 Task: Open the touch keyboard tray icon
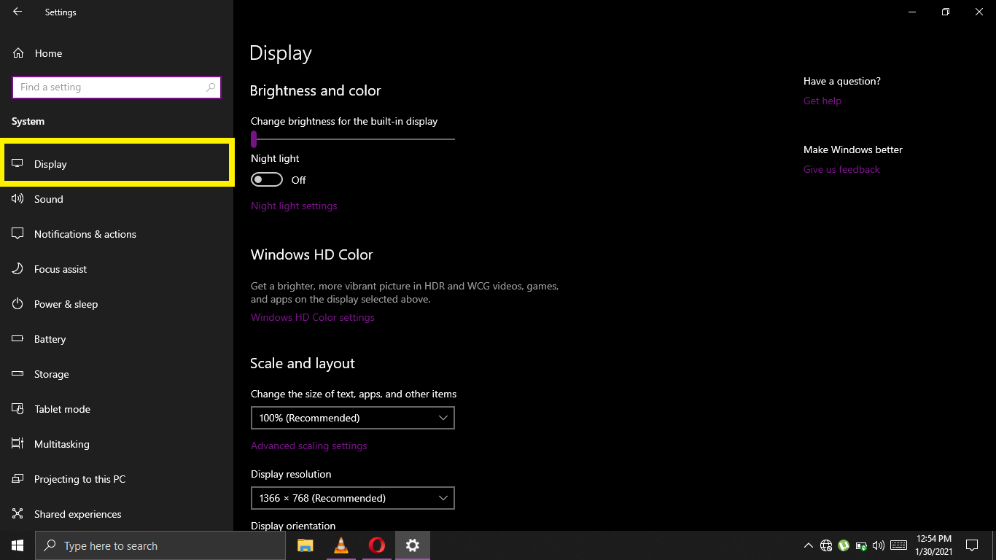click(899, 545)
